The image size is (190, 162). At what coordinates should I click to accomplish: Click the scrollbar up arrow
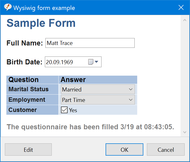point(185,20)
